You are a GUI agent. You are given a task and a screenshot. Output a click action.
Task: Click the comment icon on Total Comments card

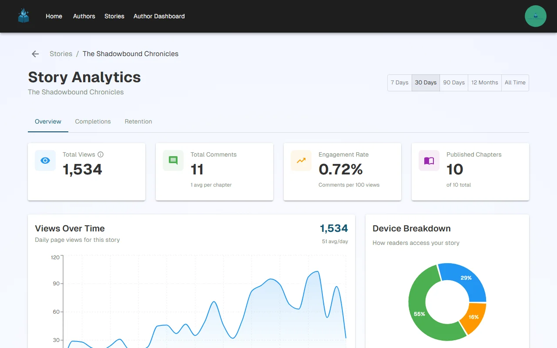(x=173, y=161)
